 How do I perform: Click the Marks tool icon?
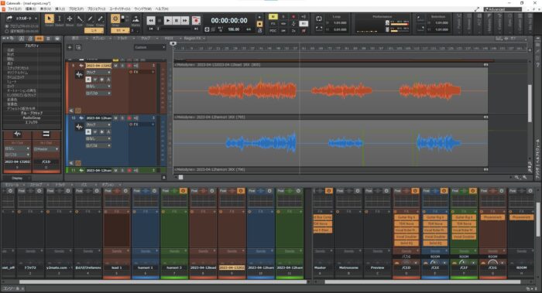[x=135, y=19]
